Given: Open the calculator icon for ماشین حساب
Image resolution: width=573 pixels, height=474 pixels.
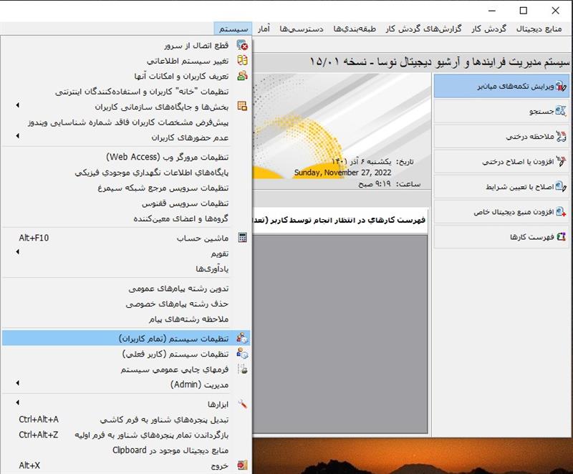Looking at the screenshot, I should point(242,238).
